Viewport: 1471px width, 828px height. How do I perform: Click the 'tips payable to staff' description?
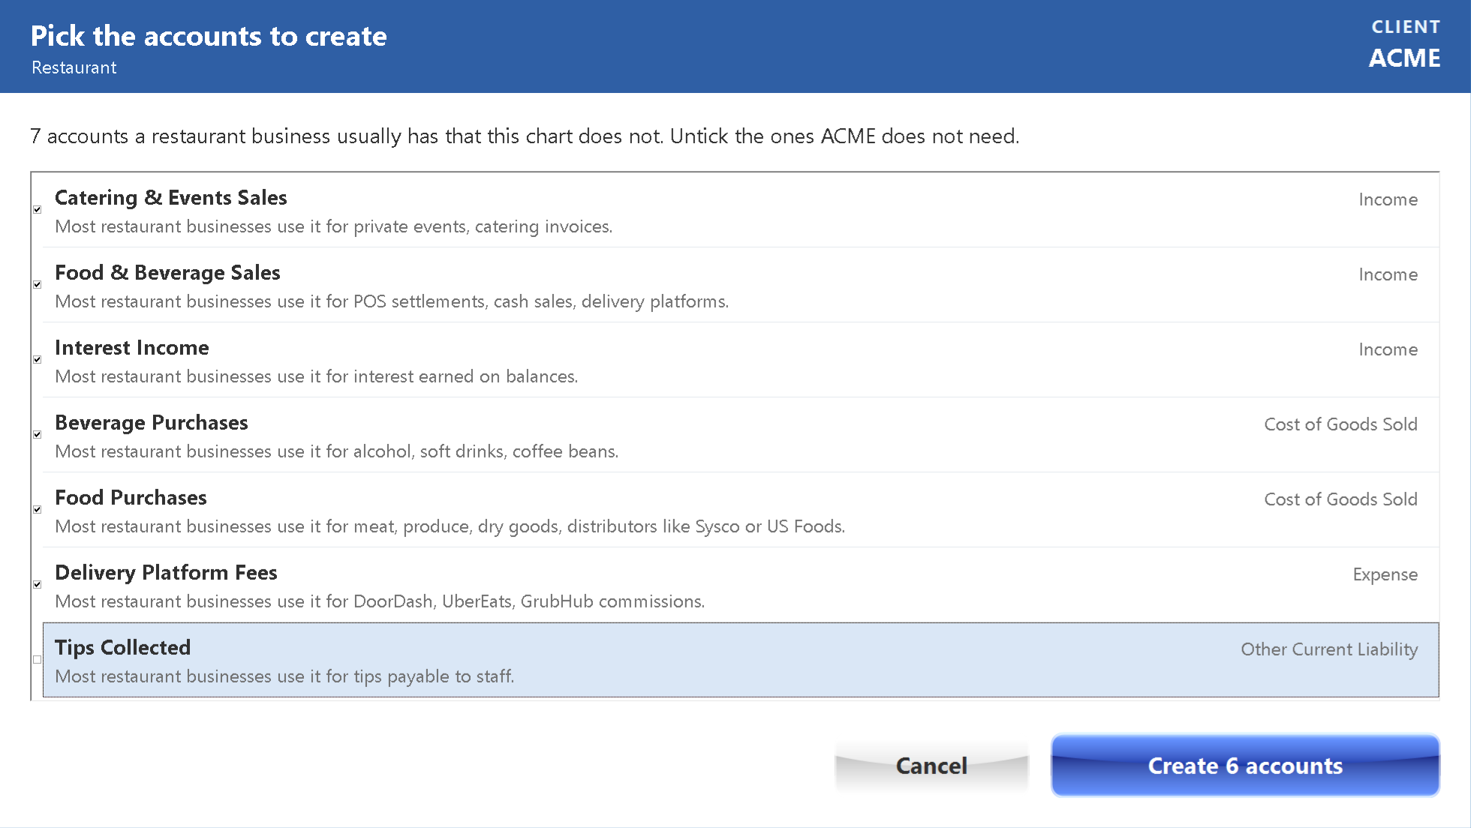coord(284,676)
